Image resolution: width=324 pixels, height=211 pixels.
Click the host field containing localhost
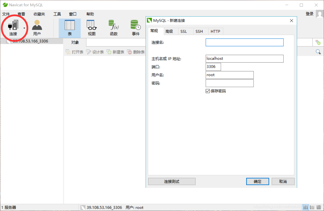245,59
